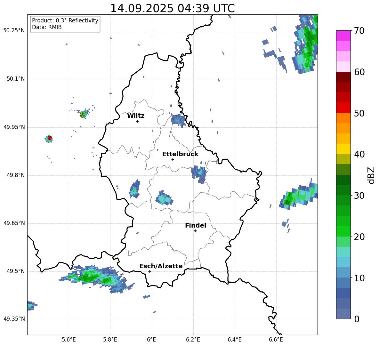379x346 pixels.
Task: Click the Findel city label
Action: (x=196, y=225)
